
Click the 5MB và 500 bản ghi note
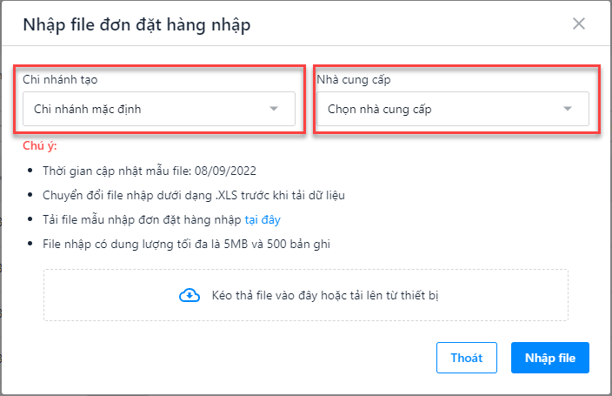pos(186,244)
